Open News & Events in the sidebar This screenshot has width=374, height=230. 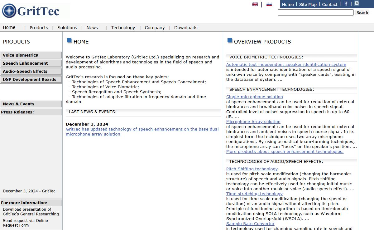[x=31, y=104]
